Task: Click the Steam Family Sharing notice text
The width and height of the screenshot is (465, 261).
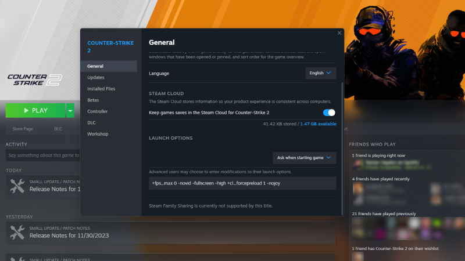Action: (211, 206)
